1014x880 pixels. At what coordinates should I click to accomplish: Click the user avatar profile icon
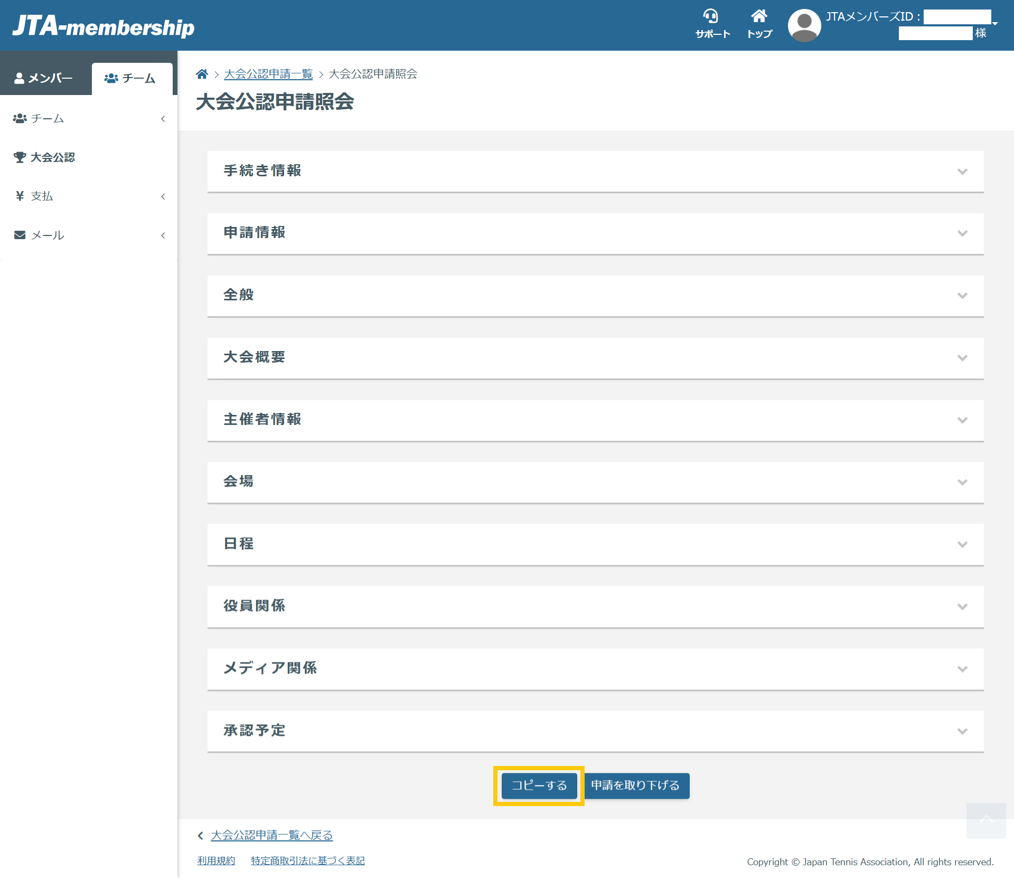click(x=804, y=25)
